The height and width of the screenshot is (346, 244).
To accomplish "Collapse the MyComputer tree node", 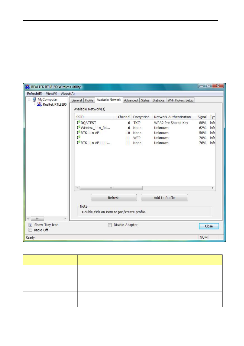I will [29, 100].
